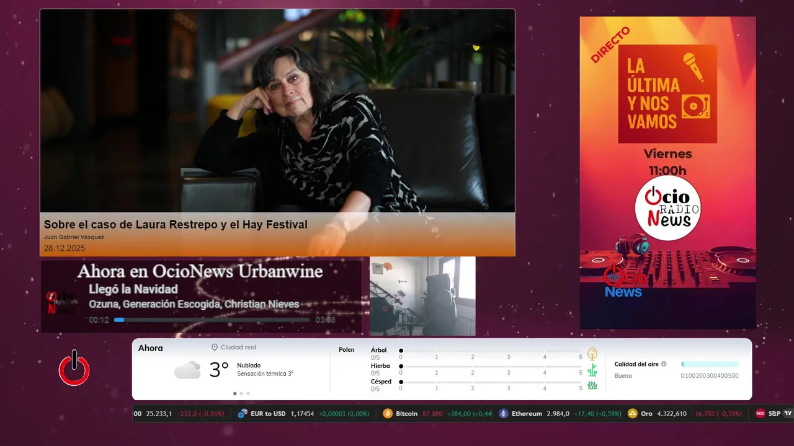
Task: Click the Bitcoin price 87.880
Action: (x=432, y=414)
